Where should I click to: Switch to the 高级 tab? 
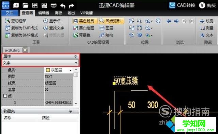click(58, 13)
